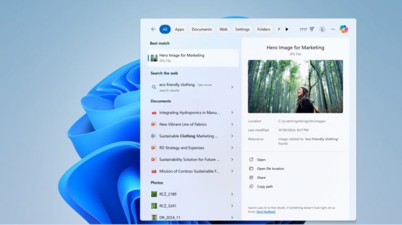Click the 10/30/2024 last modified value
The width and height of the screenshot is (402, 225).
click(x=293, y=130)
